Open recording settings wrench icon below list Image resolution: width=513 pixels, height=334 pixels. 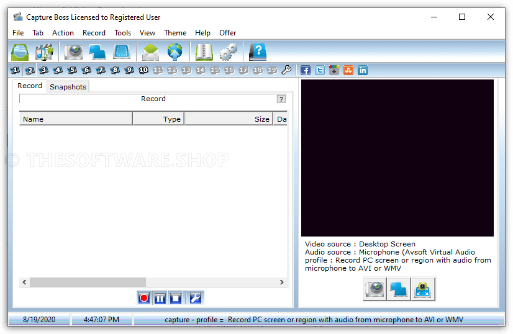(x=195, y=298)
